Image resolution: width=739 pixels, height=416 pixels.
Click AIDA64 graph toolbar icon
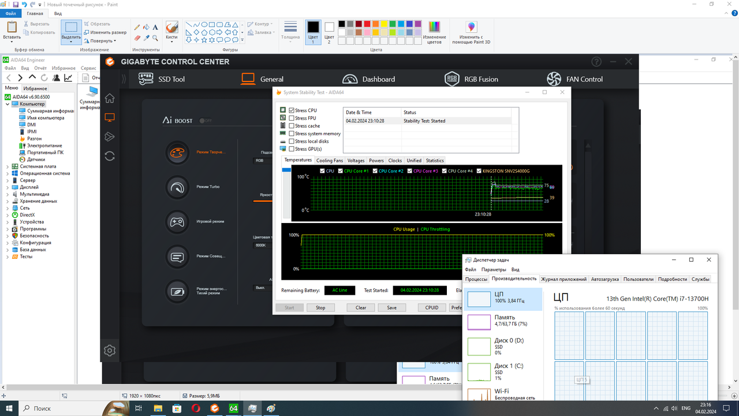click(x=68, y=77)
